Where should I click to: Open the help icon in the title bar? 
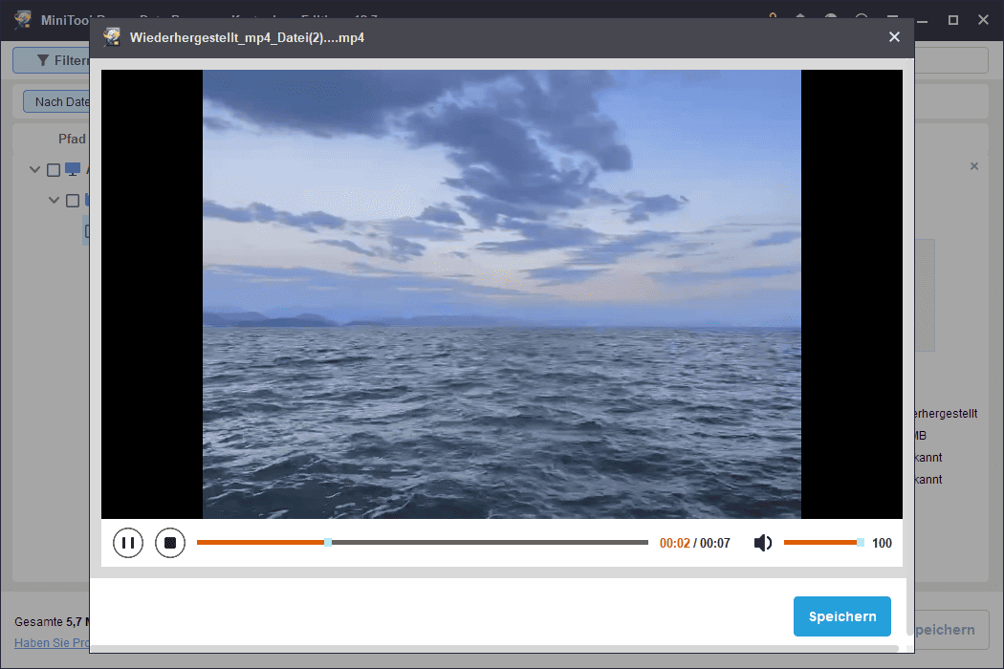[x=830, y=19]
